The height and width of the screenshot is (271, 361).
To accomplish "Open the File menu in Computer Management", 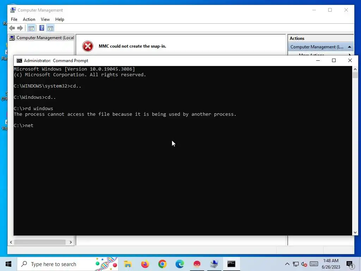I will [14, 19].
